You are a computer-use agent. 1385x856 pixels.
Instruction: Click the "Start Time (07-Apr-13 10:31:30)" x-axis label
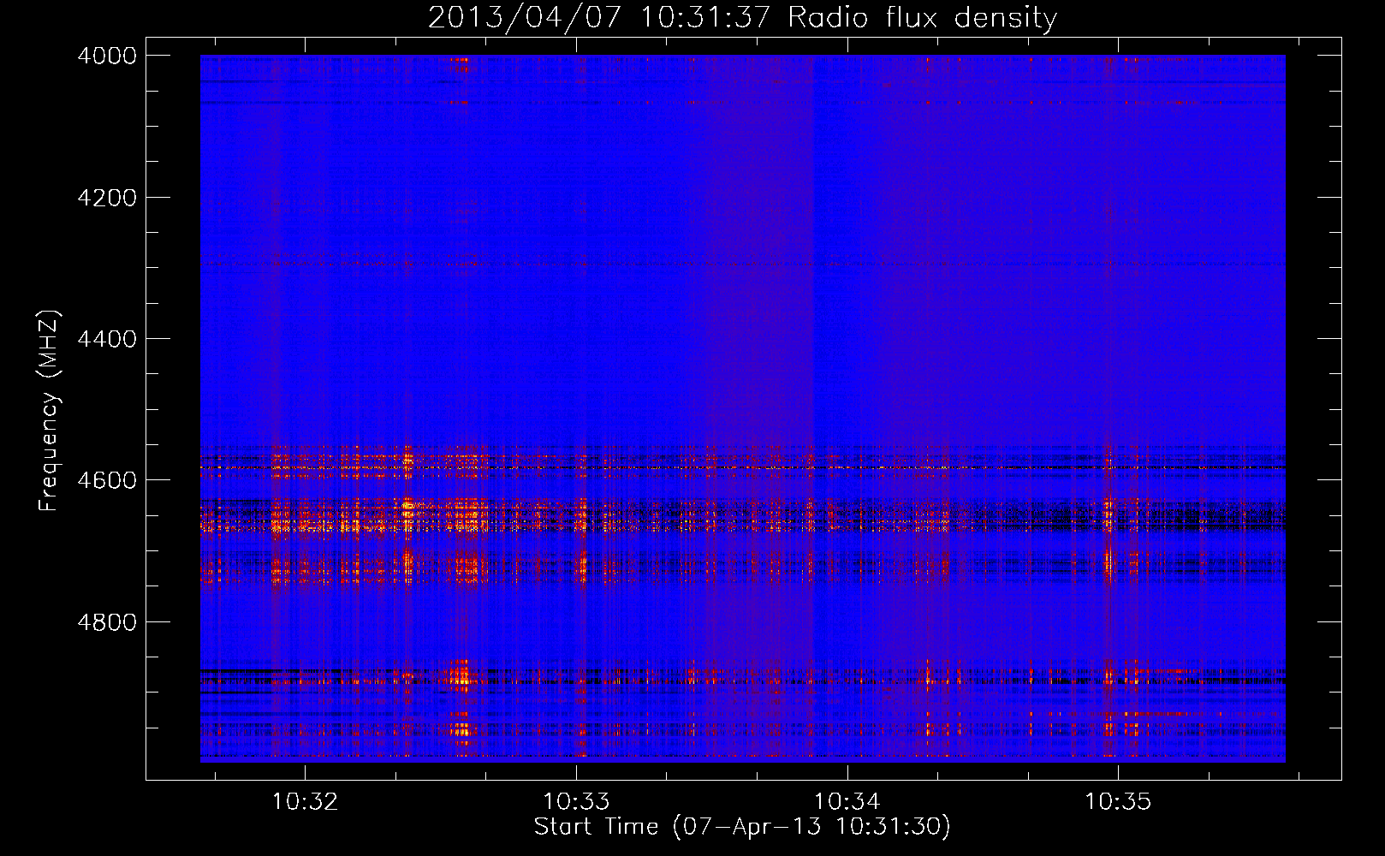742,827
